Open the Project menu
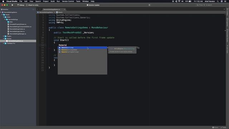Screen dimensions: 229x129 pyautogui.click(x=46, y=1)
